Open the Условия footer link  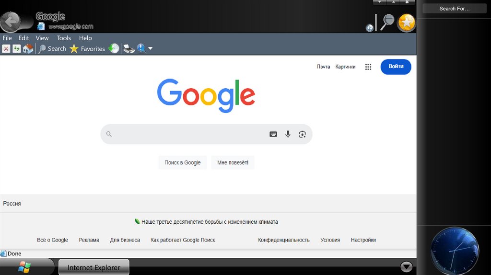(330, 240)
